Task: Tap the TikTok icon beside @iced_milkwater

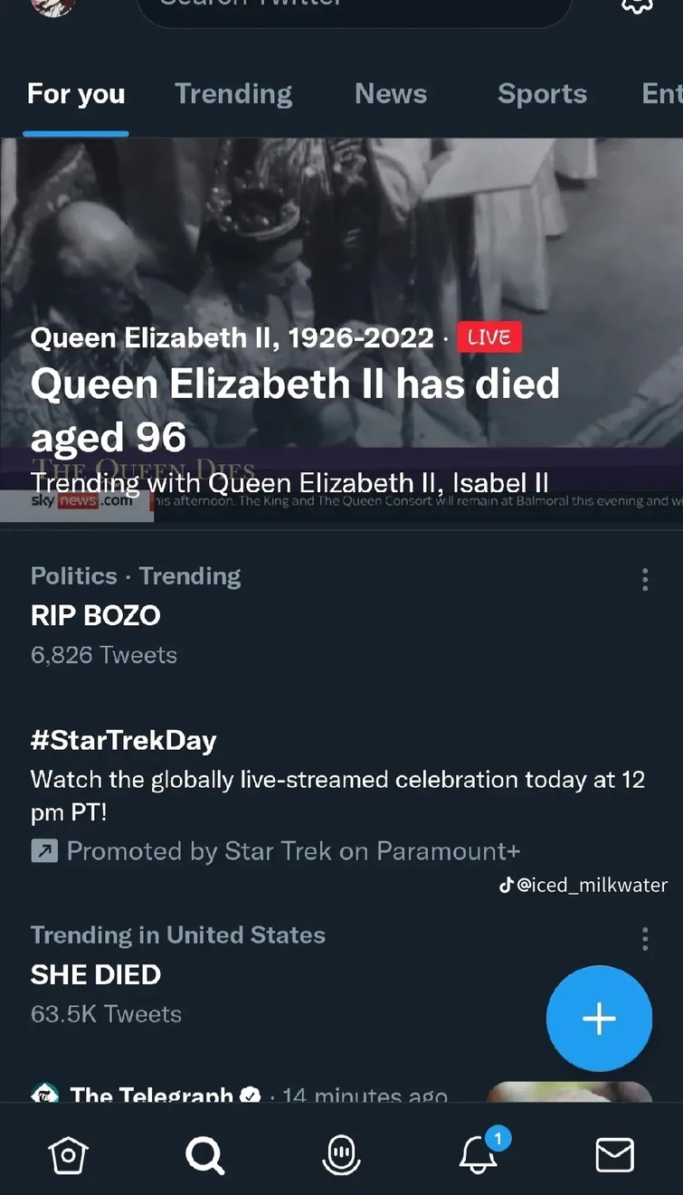Action: click(x=507, y=885)
